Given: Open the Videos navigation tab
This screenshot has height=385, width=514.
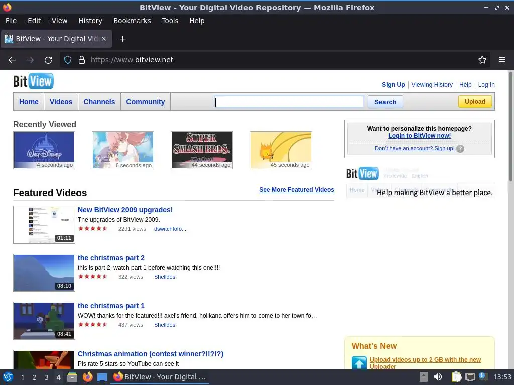Looking at the screenshot, I should coord(61,102).
